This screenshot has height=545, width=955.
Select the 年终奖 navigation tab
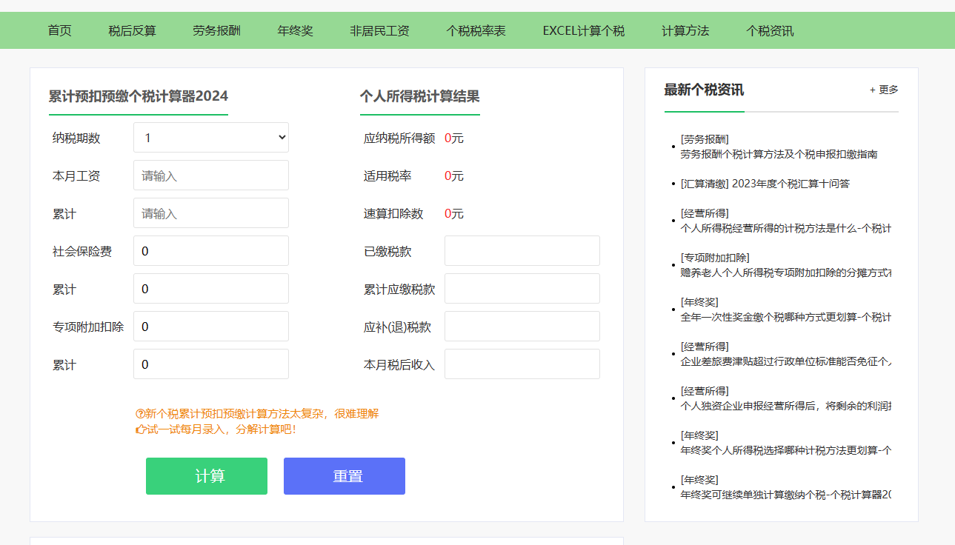click(x=295, y=31)
